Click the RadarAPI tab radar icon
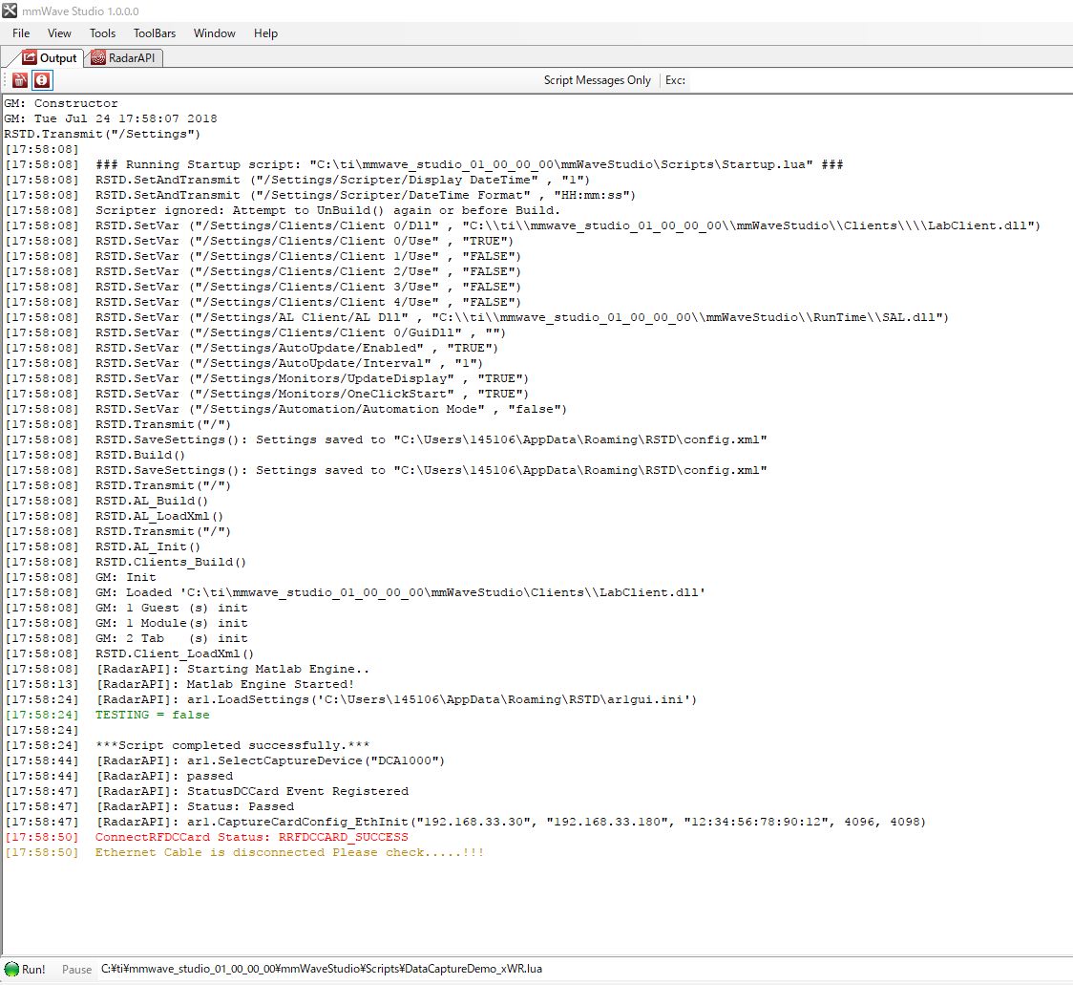Viewport: 1073px width, 985px height. tap(98, 57)
